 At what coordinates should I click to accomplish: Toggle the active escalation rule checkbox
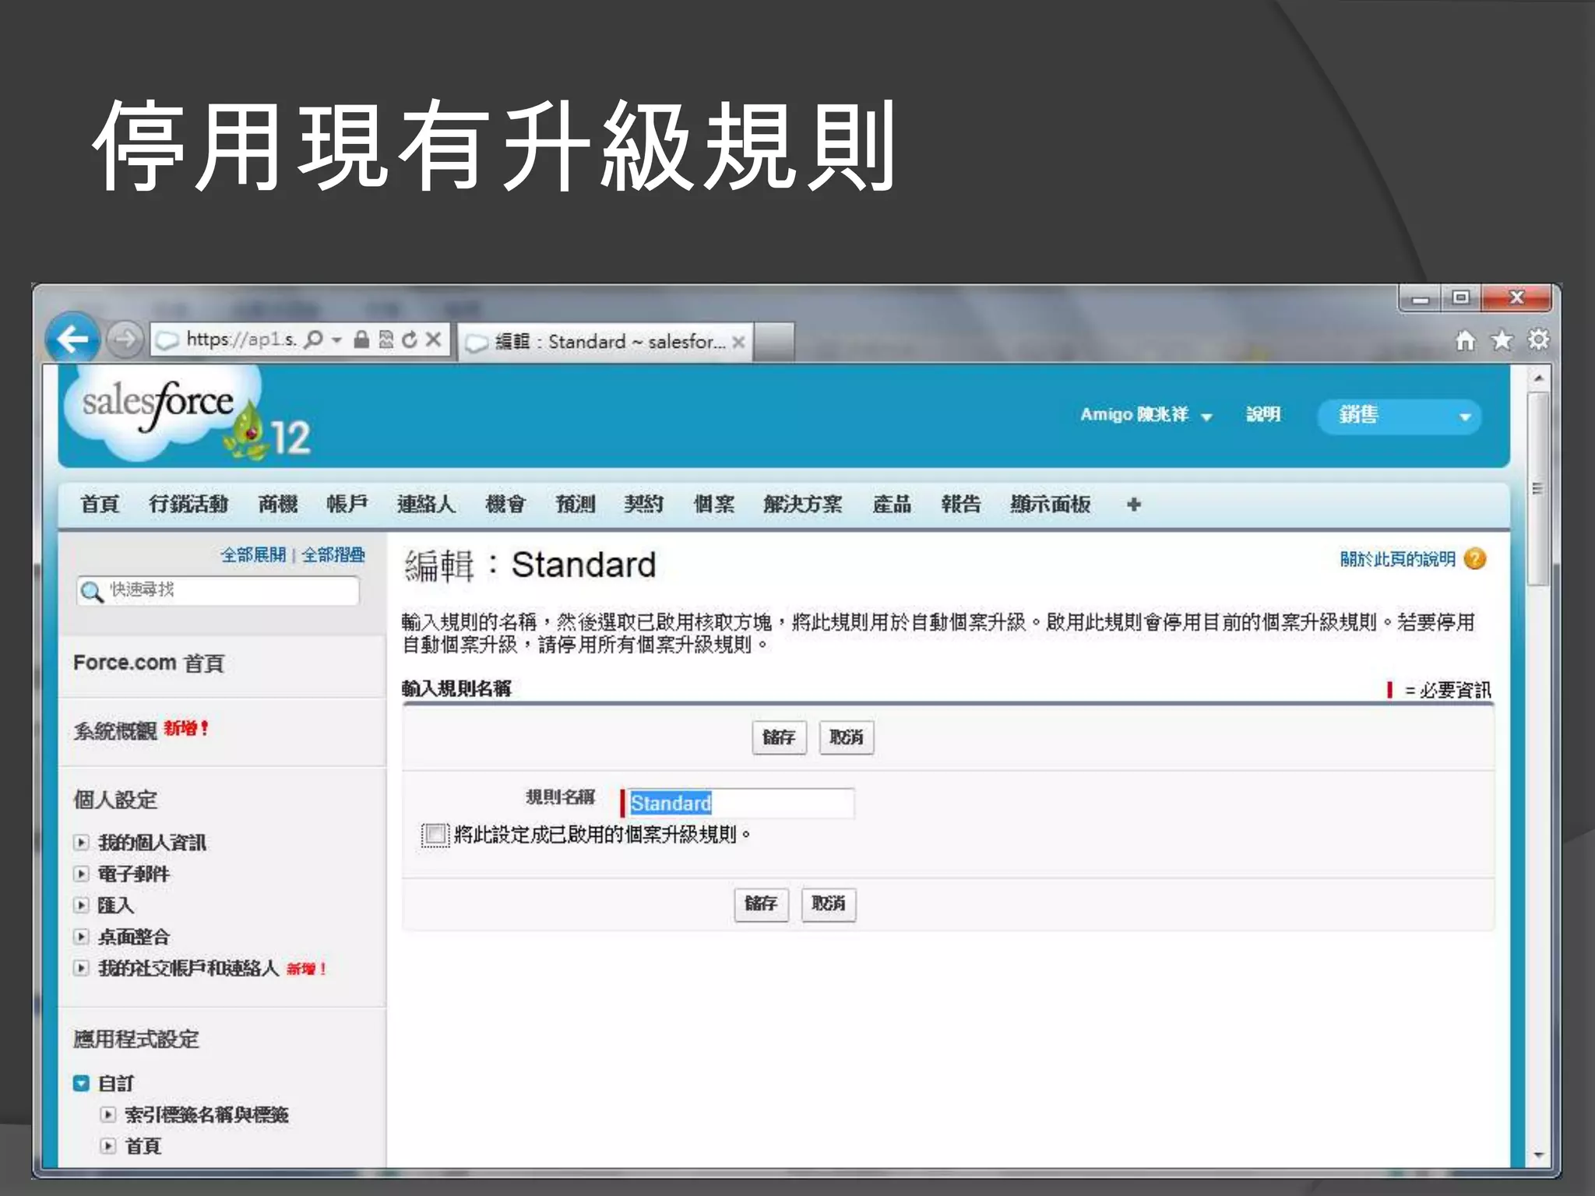tap(435, 835)
